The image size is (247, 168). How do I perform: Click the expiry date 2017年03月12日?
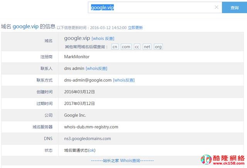[x=80, y=103]
